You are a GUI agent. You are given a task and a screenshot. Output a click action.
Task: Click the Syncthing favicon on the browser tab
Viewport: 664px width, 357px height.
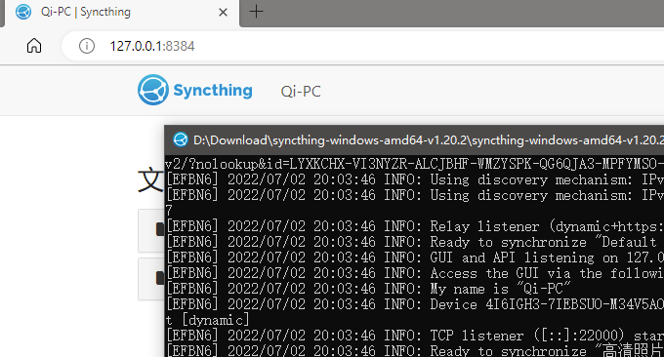tap(22, 12)
